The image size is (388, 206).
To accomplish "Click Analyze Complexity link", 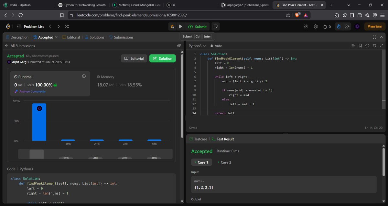I will coord(30,91).
